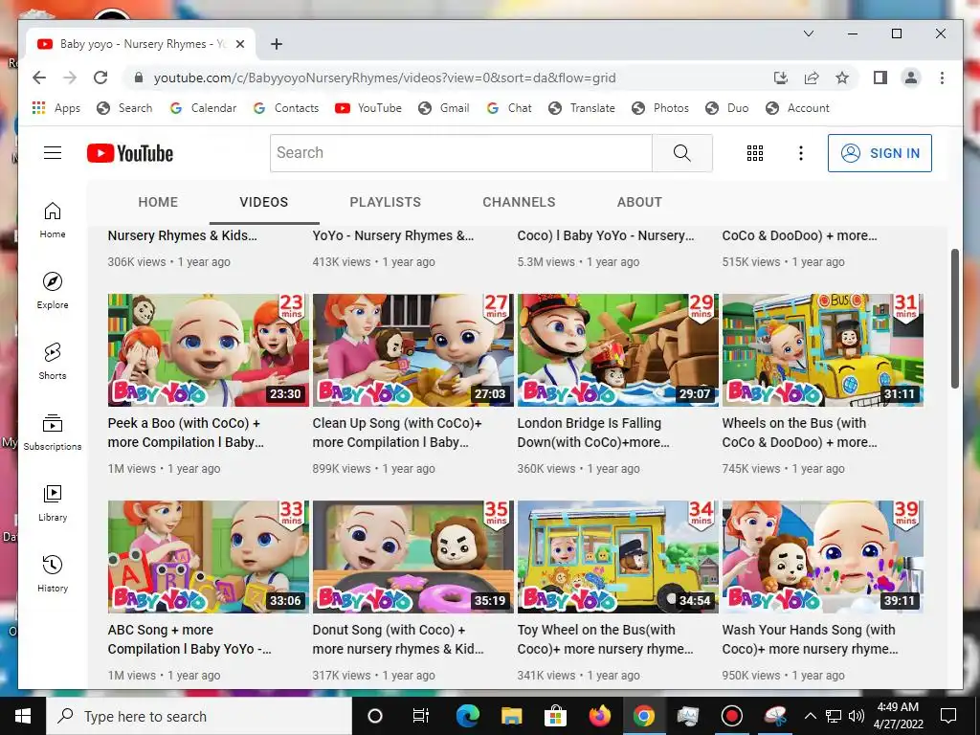Open the YouTube apps grid icon
Viewport: 980px width, 735px height.
[755, 153]
